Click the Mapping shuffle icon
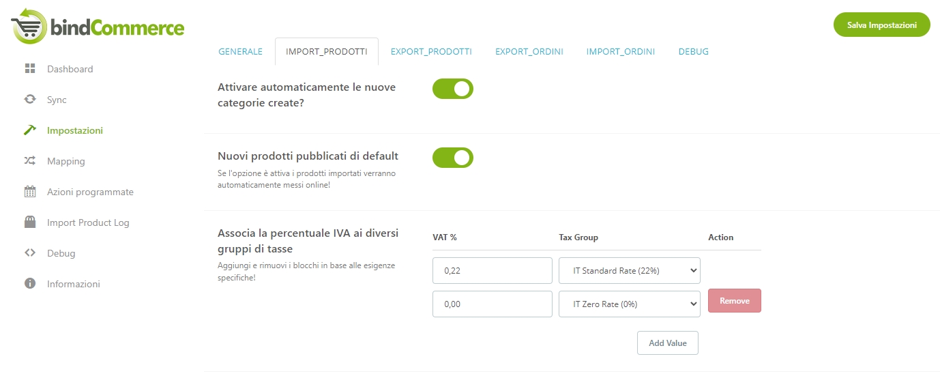This screenshot has height=376, width=940. pyautogui.click(x=29, y=161)
